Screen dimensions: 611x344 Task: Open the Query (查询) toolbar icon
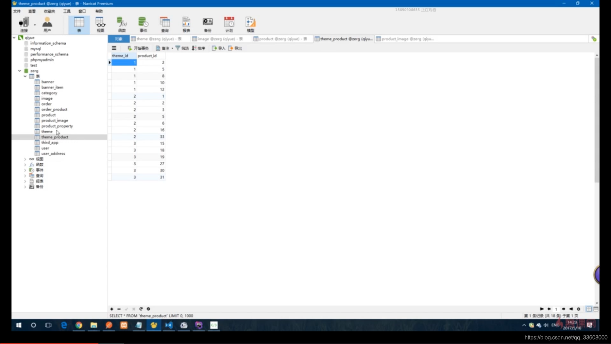point(165,24)
